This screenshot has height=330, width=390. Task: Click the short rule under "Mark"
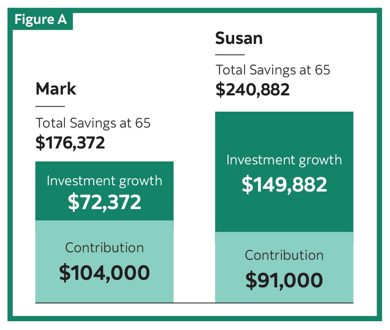(50, 106)
